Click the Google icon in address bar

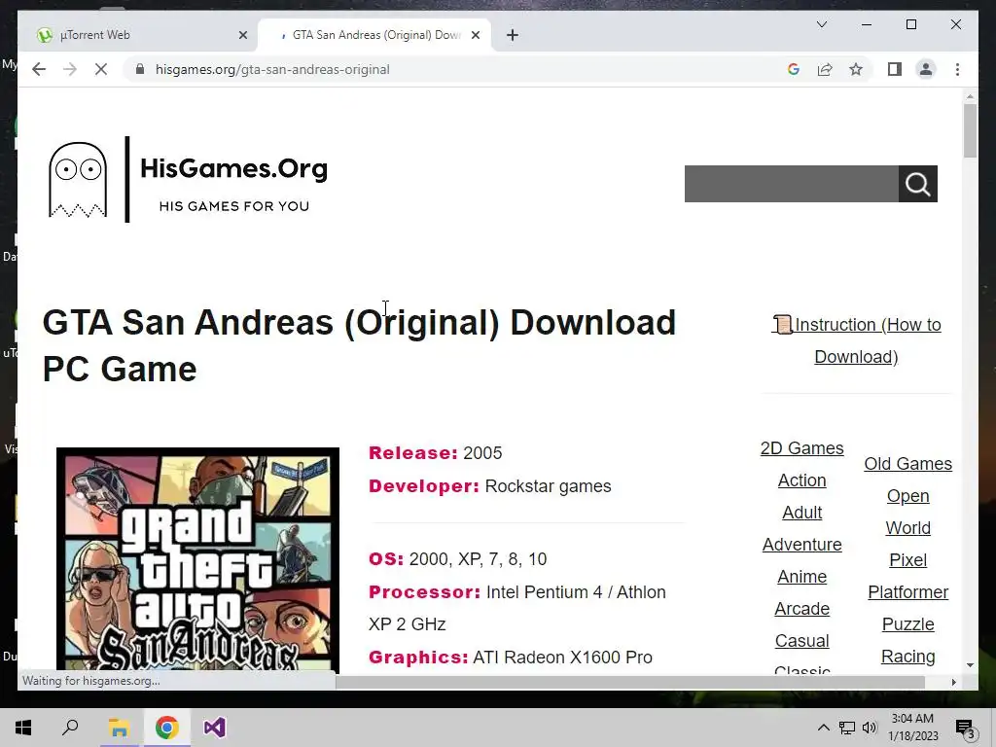[x=794, y=69]
